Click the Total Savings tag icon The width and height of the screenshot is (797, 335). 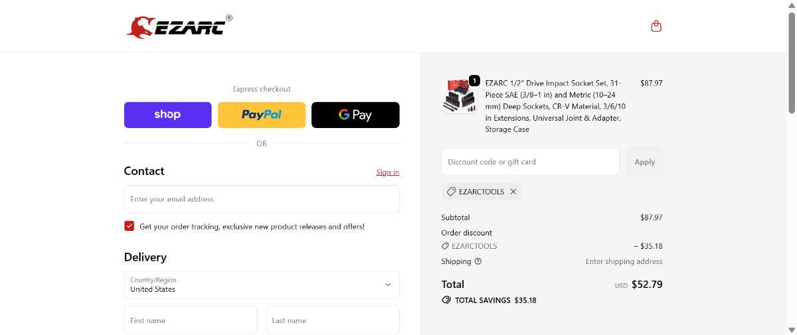pyautogui.click(x=446, y=300)
